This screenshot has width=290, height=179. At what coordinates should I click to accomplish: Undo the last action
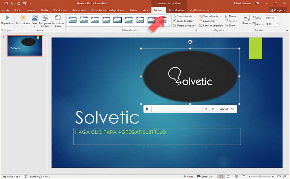click(x=12, y=3)
